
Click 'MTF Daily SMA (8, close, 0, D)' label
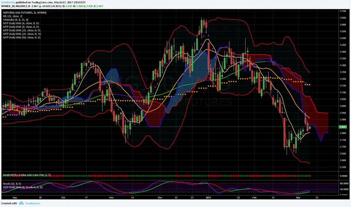click(21, 27)
